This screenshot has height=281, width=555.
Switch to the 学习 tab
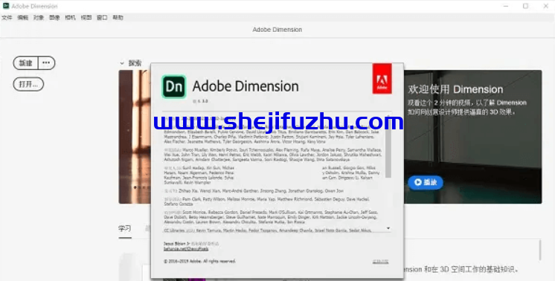pyautogui.click(x=124, y=229)
